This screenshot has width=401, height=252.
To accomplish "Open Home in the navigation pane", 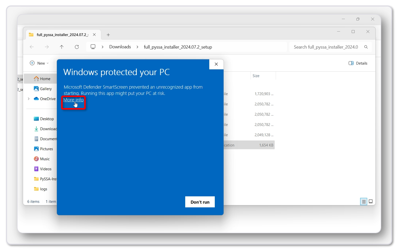I will [x=42, y=79].
